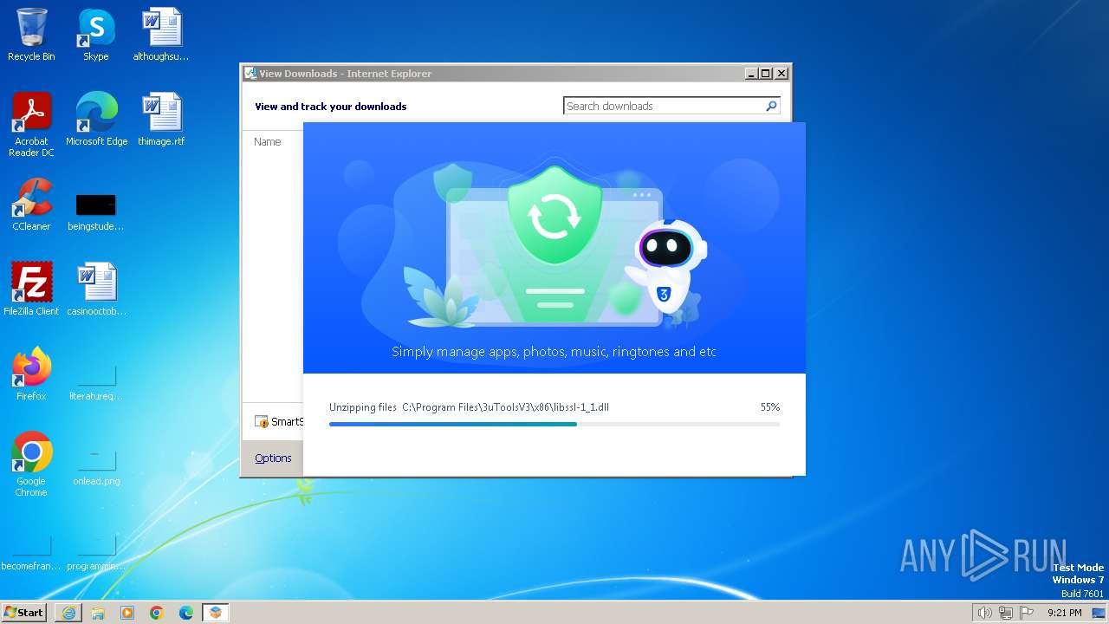Open casinooctob... Word document icon

[96, 289]
